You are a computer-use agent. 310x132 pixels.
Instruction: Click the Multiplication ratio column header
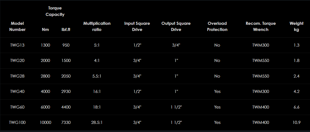[x=97, y=27]
